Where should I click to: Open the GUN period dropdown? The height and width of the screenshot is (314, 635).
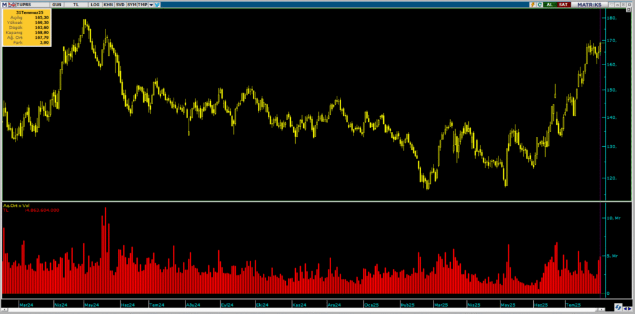click(x=56, y=4)
